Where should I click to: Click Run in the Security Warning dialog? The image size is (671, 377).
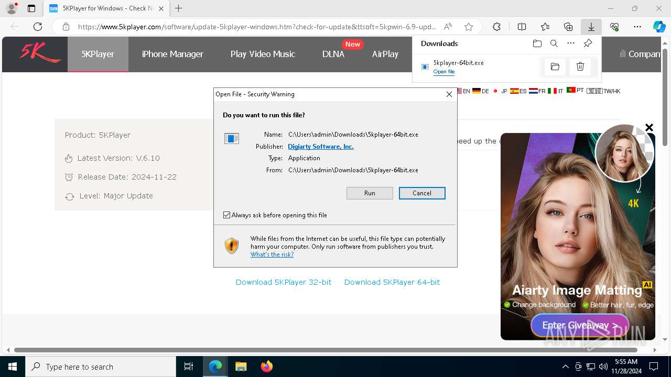click(370, 193)
